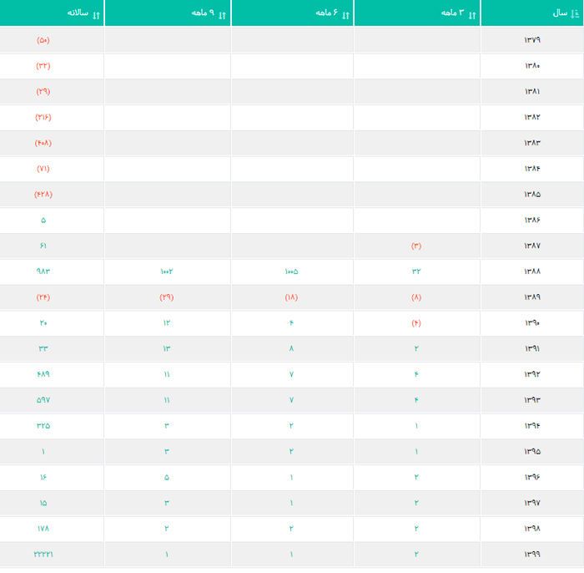This screenshot has height=573, width=584.
Task: Click the annual value ۵۹۷ for year ۱۳۹۳
Action: pyautogui.click(x=43, y=400)
